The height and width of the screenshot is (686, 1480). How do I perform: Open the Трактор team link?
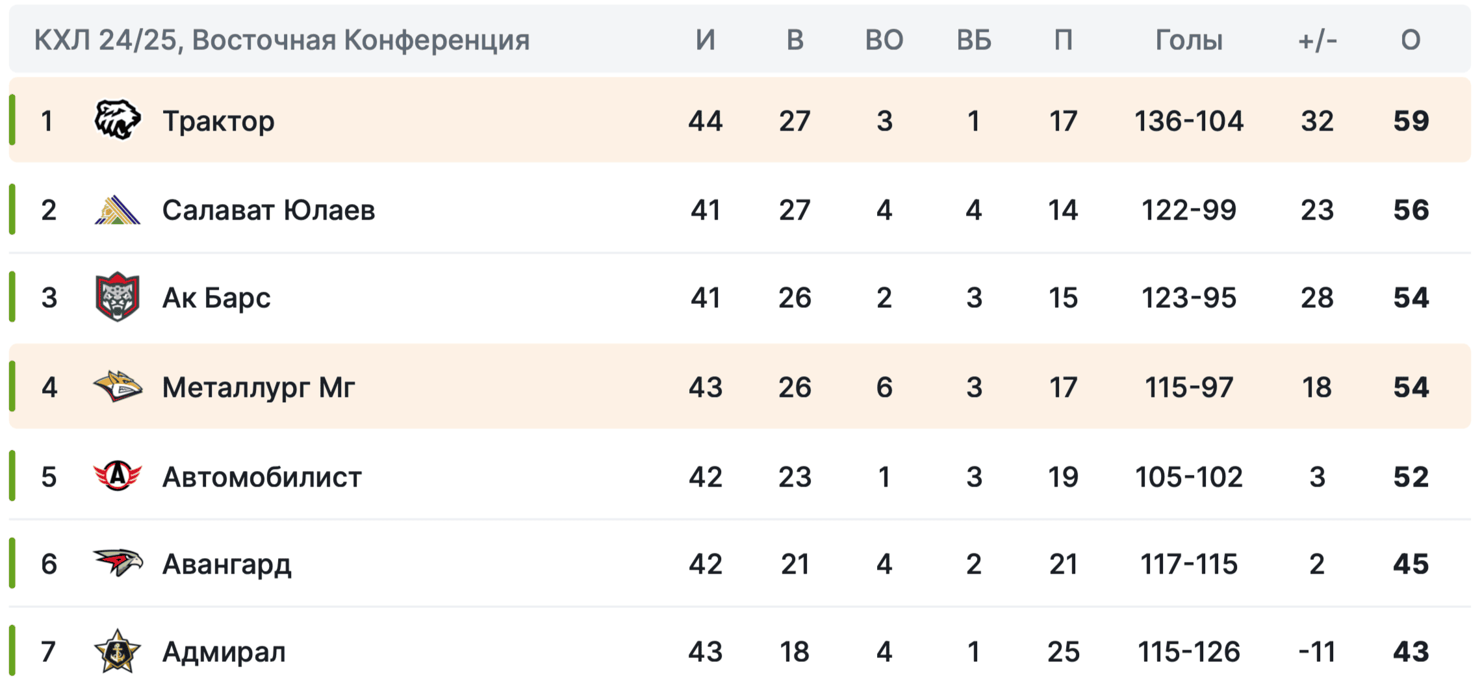(218, 121)
